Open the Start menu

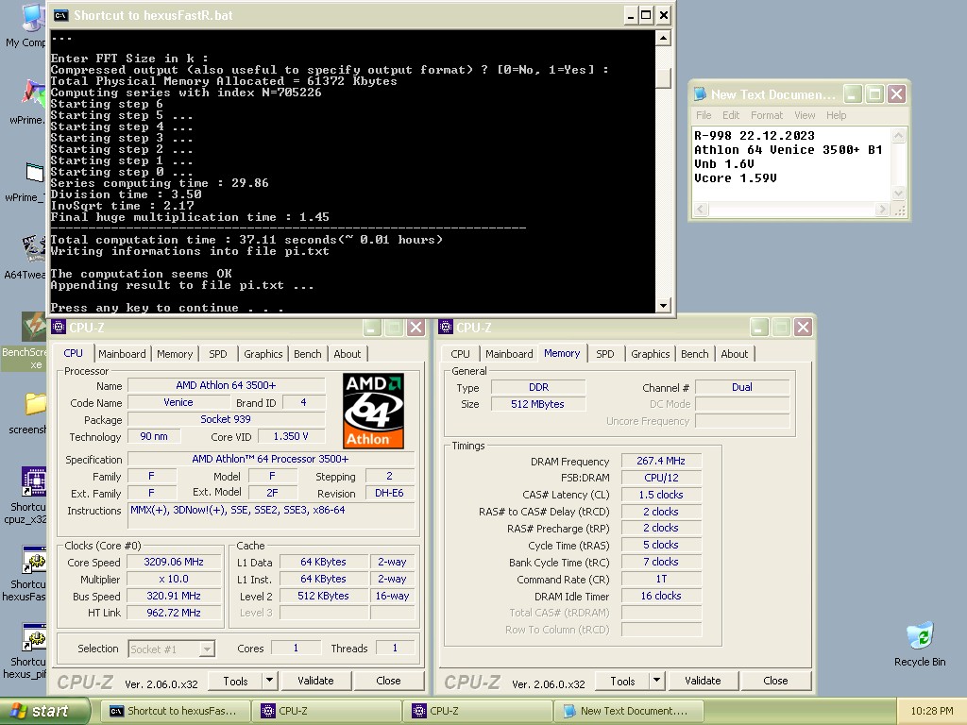pos(45,711)
